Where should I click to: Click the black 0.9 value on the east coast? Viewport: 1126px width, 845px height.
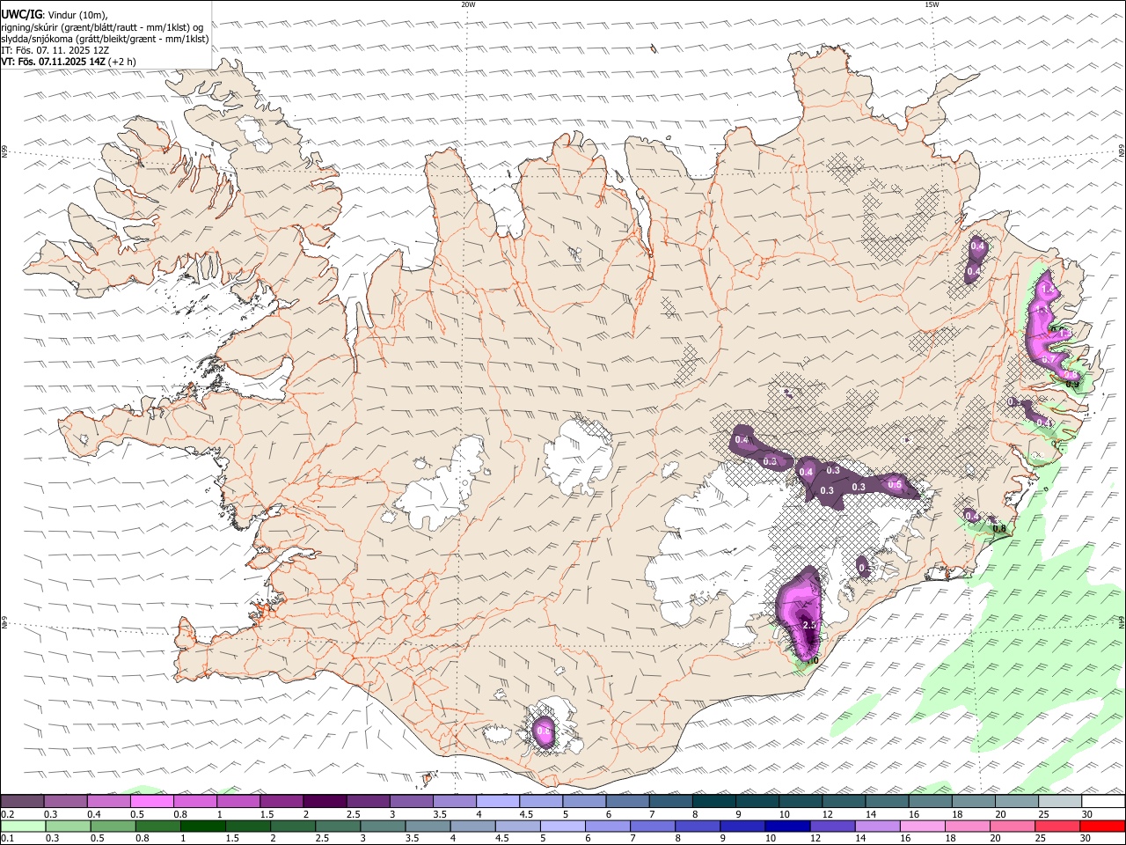pyautogui.click(x=1072, y=384)
